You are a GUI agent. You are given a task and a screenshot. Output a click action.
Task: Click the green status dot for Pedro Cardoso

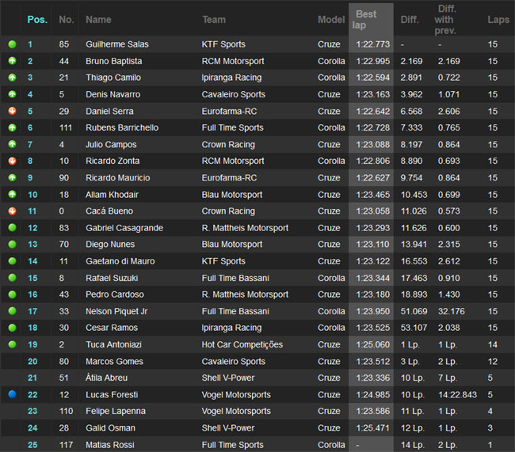click(12, 294)
